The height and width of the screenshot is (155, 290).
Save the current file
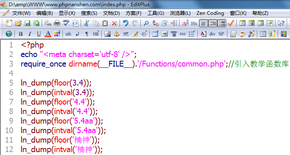[27, 23]
